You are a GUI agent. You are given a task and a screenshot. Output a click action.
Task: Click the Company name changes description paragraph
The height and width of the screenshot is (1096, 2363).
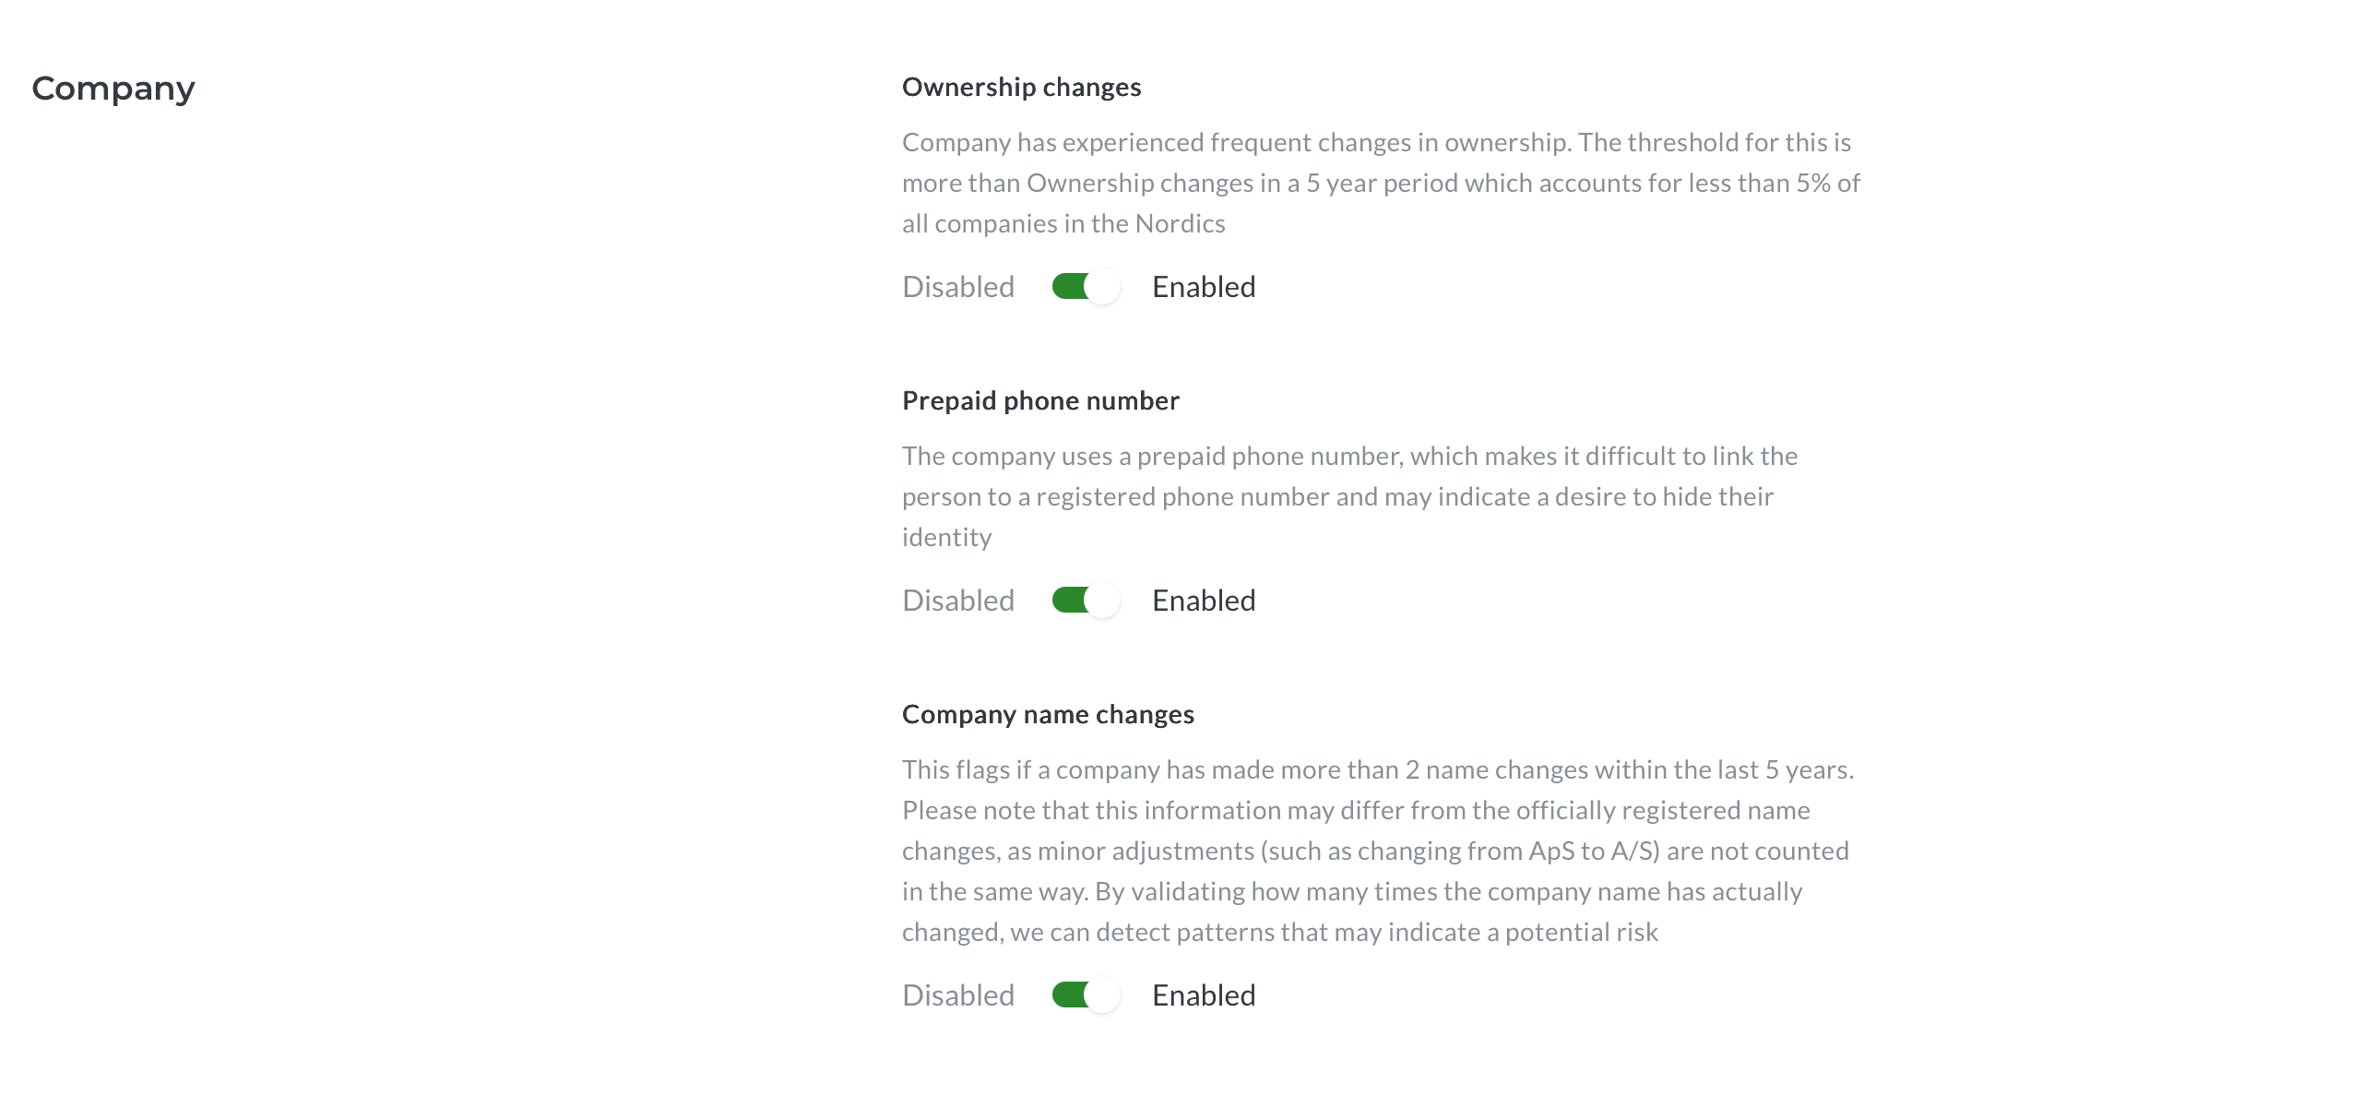click(x=1378, y=851)
